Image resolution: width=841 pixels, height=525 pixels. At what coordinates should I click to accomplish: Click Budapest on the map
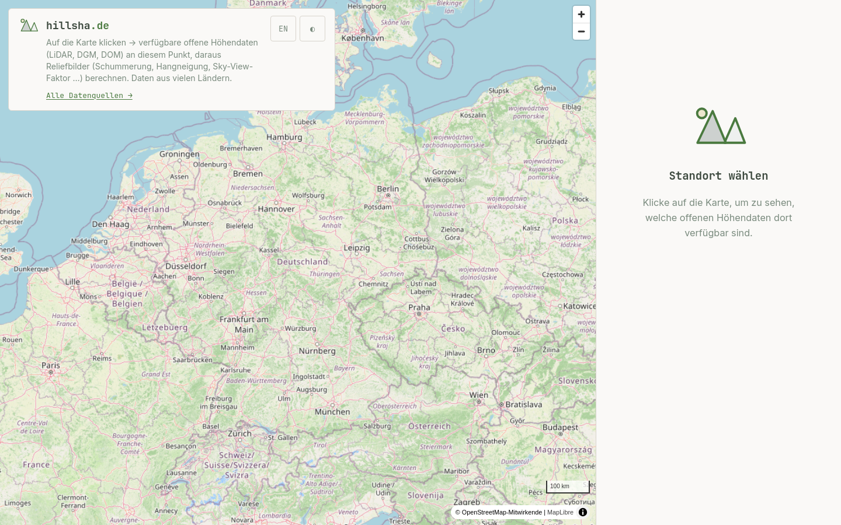(560, 428)
